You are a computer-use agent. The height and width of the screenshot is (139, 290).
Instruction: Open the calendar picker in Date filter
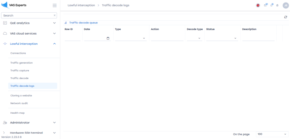coord(108,38)
